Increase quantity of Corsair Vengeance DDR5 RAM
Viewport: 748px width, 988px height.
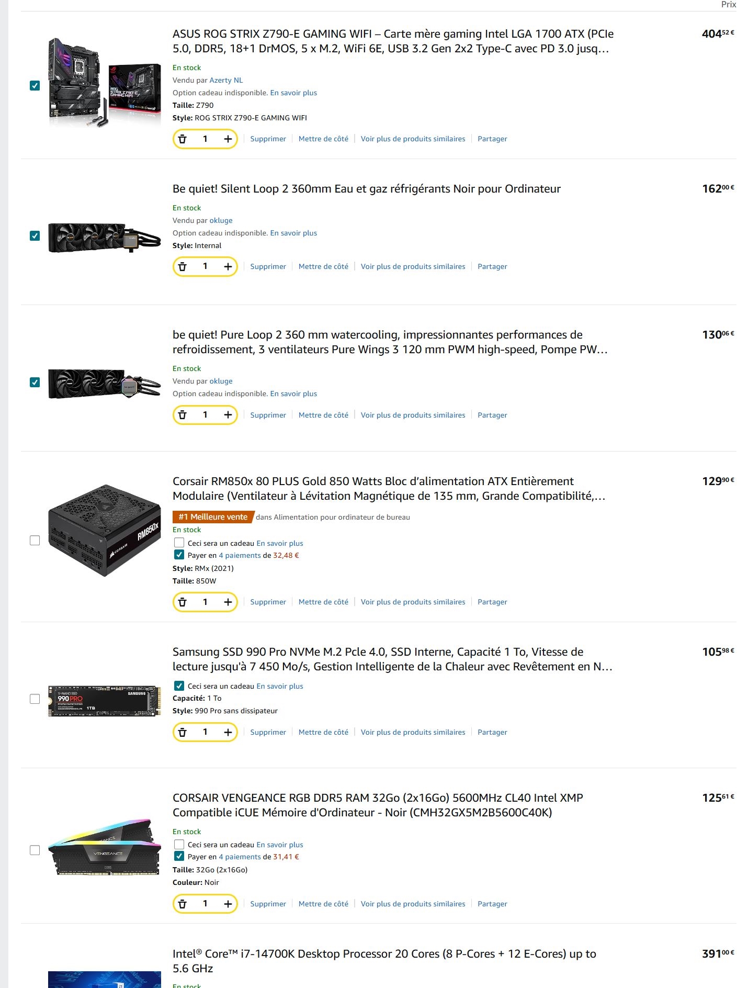click(x=228, y=904)
